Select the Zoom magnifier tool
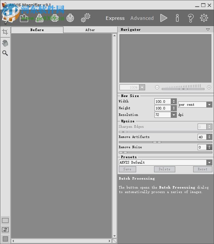Viewport: 214px width, 244px height. click(5, 53)
